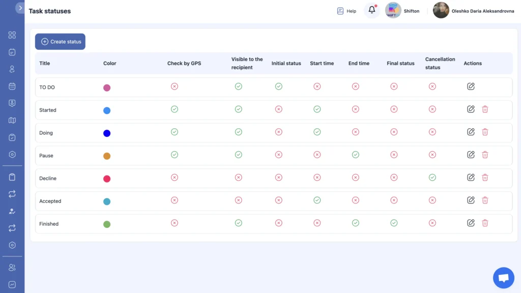Click the Create status button
521x293 pixels.
pyautogui.click(x=60, y=42)
